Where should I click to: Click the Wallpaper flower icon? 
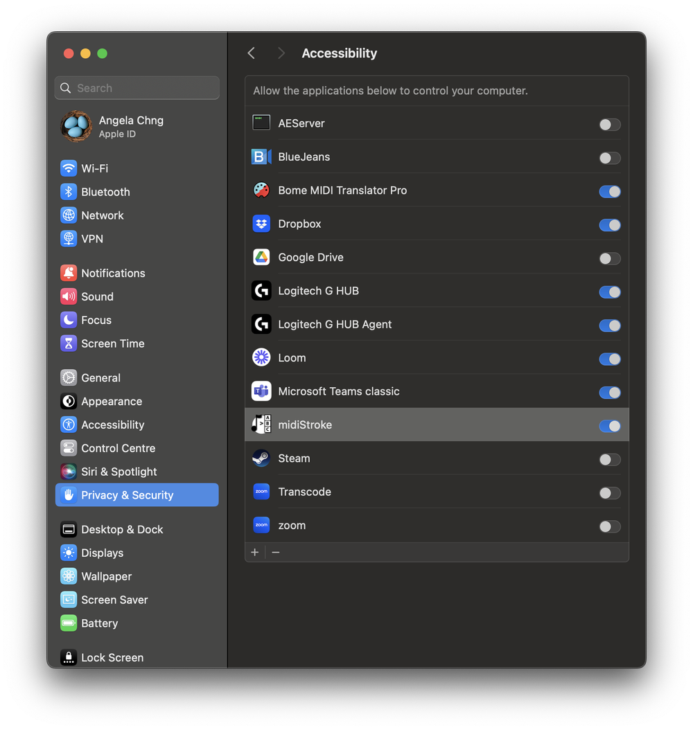coord(69,576)
